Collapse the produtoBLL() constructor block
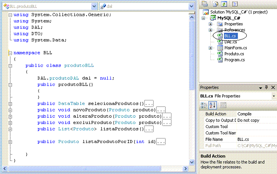Viewport: 277px width, 174px height. pyautogui.click(x=10, y=85)
